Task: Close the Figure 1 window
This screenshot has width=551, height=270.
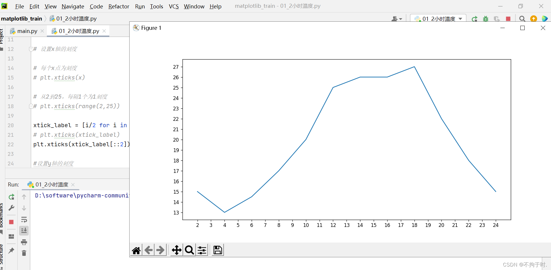Action: pos(543,28)
